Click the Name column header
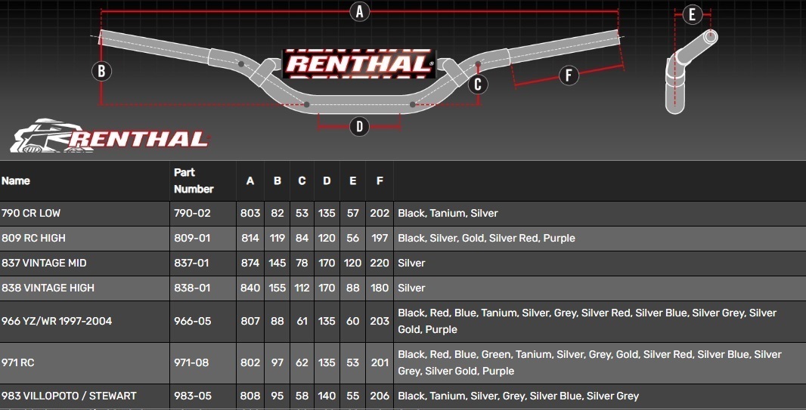Viewport: 806px width, 410px height. (x=16, y=181)
